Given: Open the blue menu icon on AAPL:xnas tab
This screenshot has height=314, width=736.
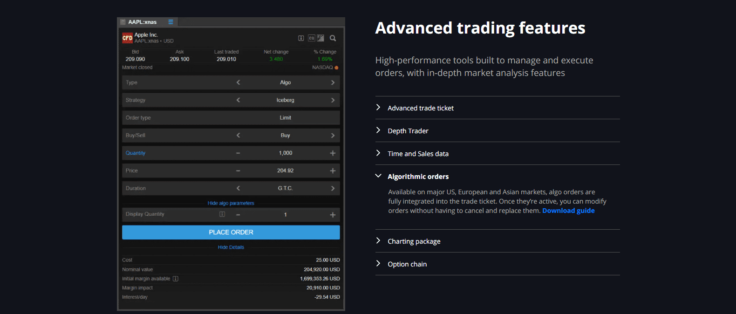Looking at the screenshot, I should (x=171, y=22).
